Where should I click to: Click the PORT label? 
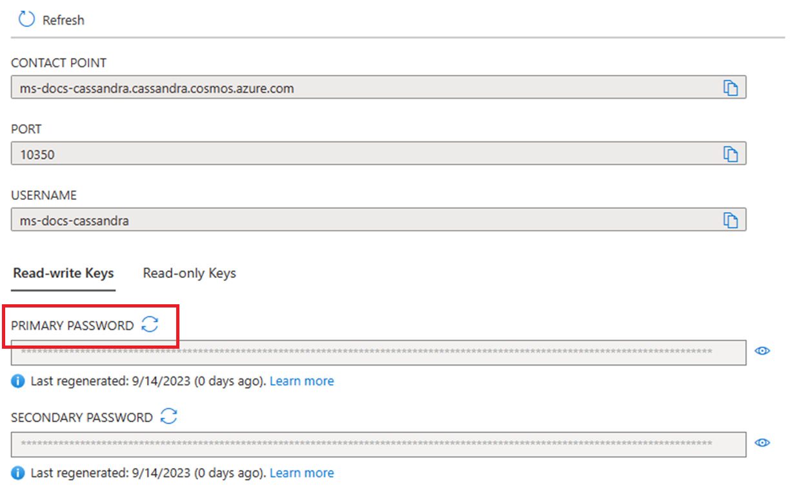pos(26,129)
